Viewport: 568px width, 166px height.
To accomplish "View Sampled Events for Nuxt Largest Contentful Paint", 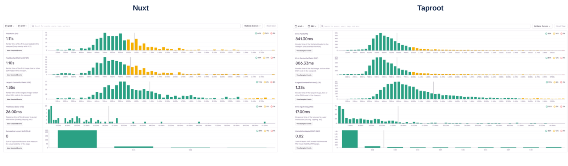I will (x=14, y=99).
